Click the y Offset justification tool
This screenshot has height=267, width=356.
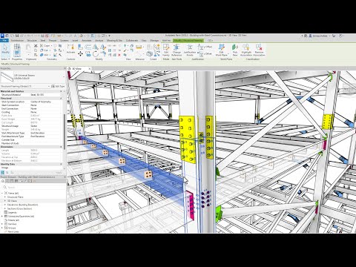[205, 47]
